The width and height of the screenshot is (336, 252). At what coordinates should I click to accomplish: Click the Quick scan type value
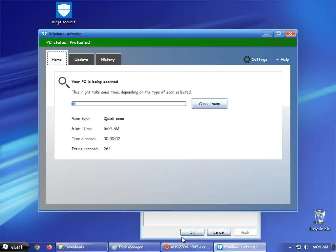[114, 119]
